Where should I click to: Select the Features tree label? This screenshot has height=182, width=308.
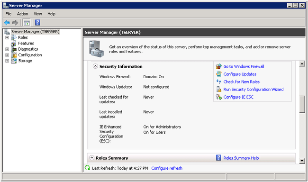[x=26, y=43]
